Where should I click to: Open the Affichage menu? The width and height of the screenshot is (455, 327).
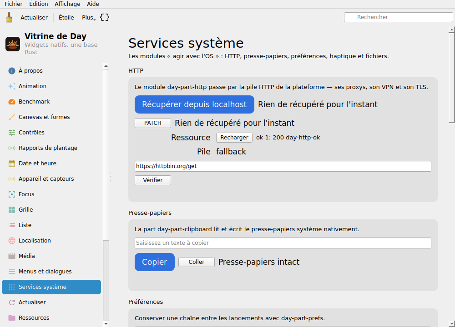pos(67,4)
